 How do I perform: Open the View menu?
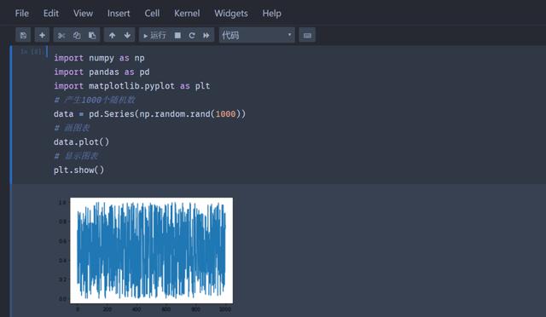pos(83,14)
